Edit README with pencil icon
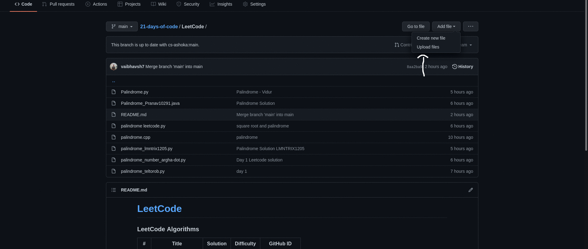The height and width of the screenshot is (249, 588). tap(470, 190)
